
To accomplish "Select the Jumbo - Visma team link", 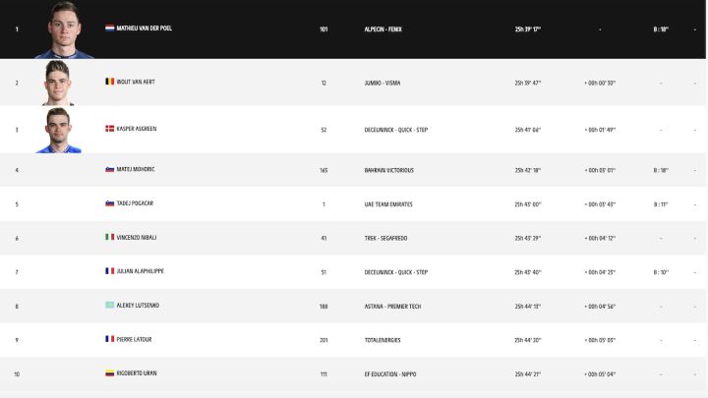I will click(382, 83).
